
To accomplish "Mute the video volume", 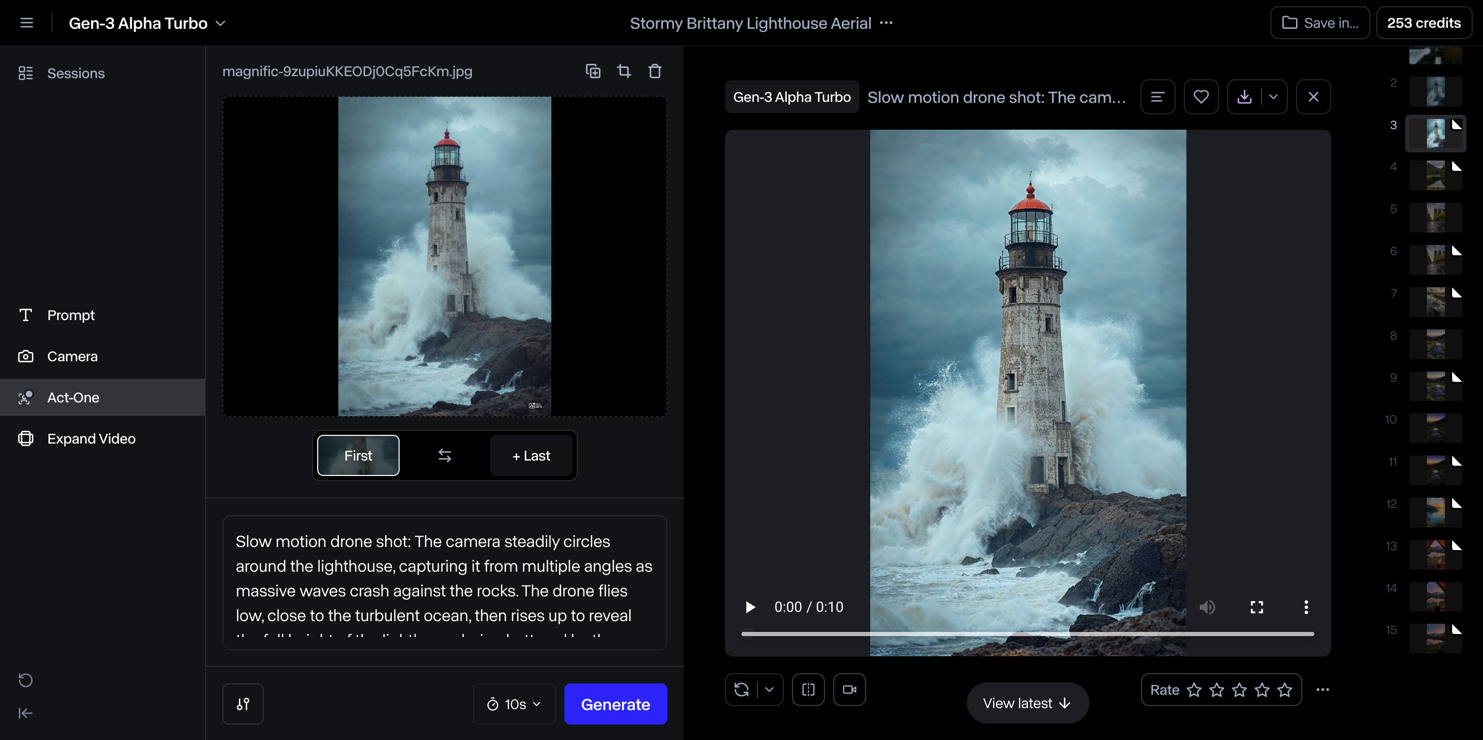I will pyautogui.click(x=1207, y=607).
